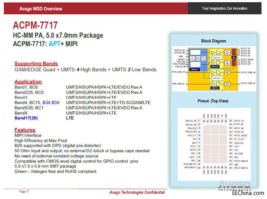The width and height of the screenshot is (267, 199).
Task: Click the 'Supporting Bands' heading
Action: pyautogui.click(x=36, y=63)
